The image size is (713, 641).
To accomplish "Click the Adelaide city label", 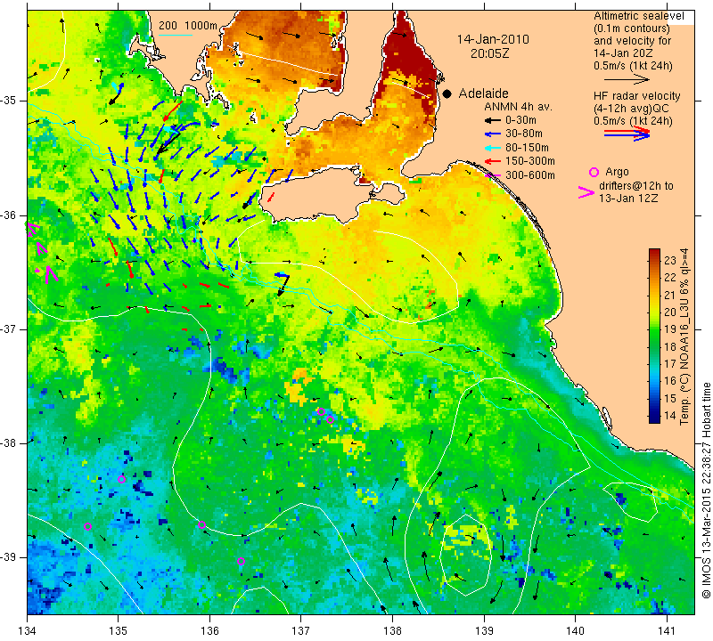I will coord(483,93).
